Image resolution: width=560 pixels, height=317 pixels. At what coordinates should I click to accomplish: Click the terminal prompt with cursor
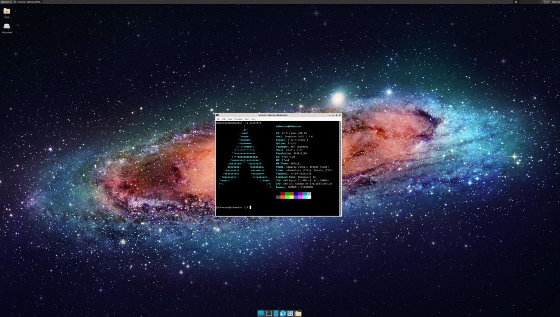pos(233,208)
